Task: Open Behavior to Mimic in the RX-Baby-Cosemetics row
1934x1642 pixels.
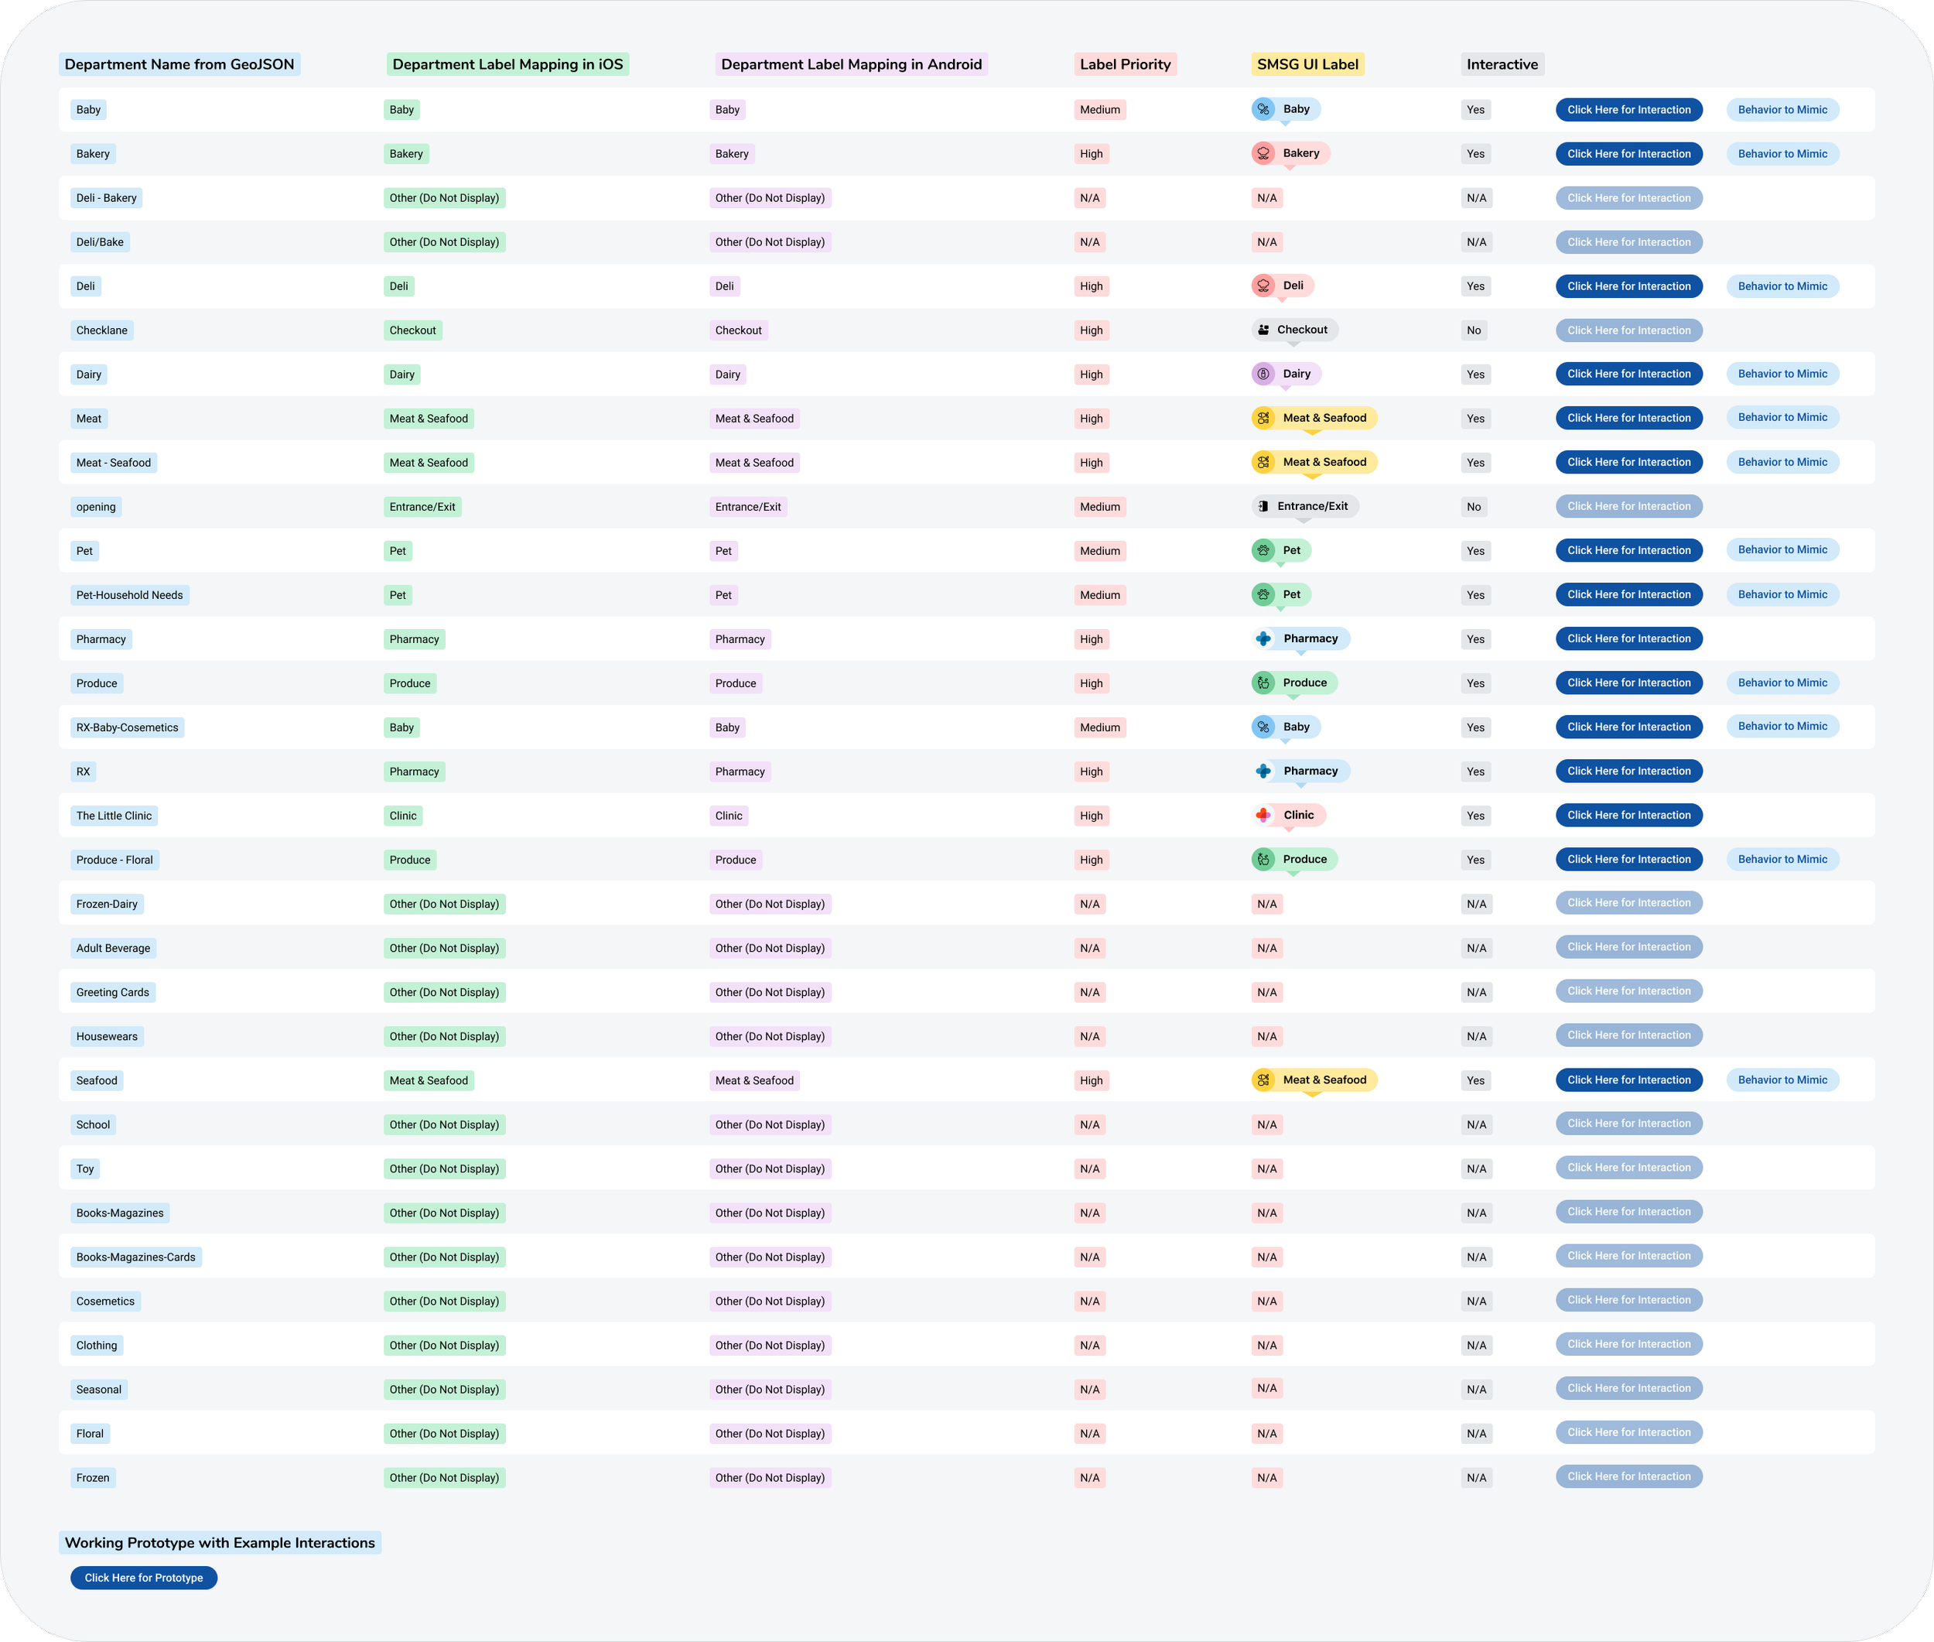Action: click(x=1782, y=726)
